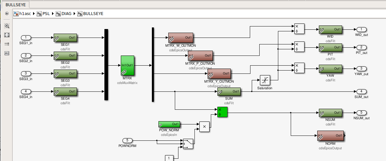Select the switch block near POWNORM
The height and width of the screenshot is (161, 386).
point(188,144)
